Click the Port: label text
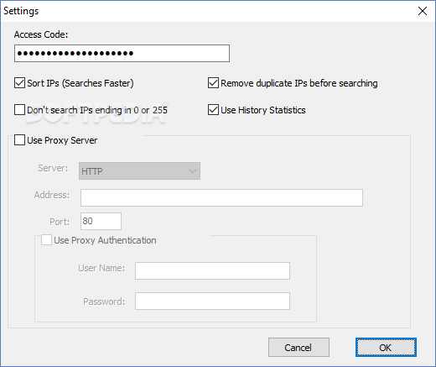 pos(60,222)
